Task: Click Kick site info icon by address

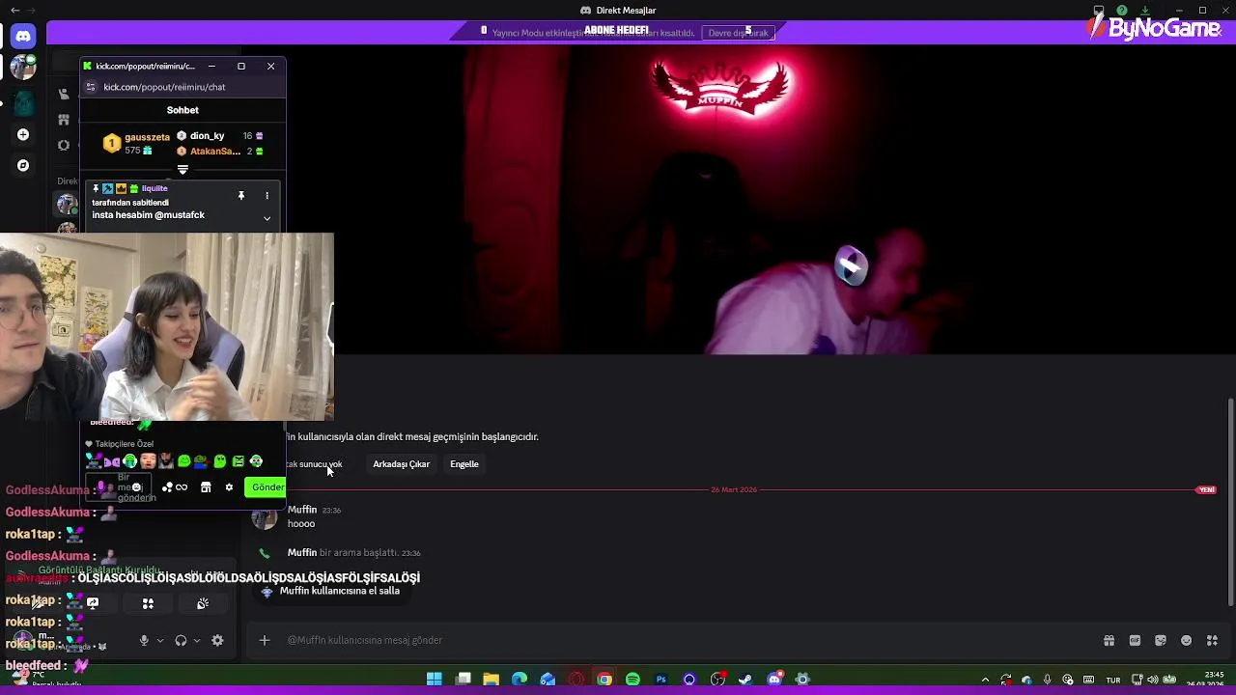Action: (91, 87)
